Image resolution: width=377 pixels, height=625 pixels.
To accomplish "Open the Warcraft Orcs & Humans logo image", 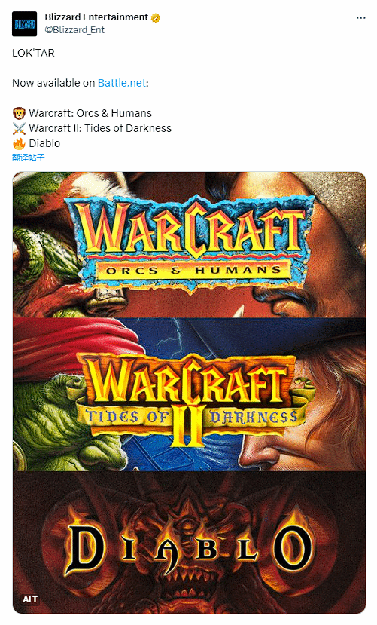I will point(189,245).
